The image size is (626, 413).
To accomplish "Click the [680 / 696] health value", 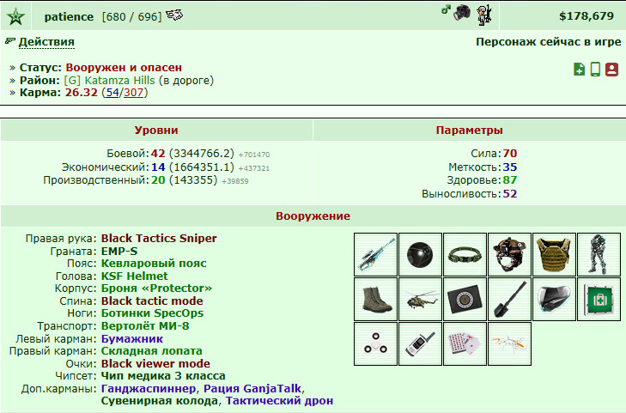I will coord(131,17).
